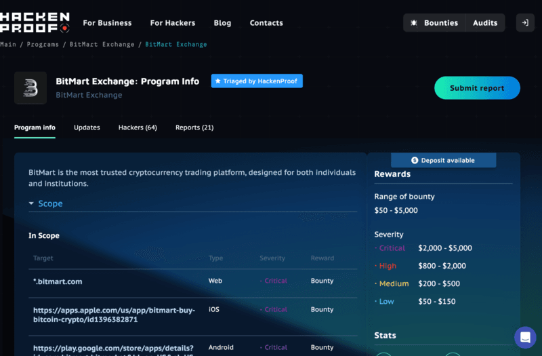The height and width of the screenshot is (356, 542).
Task: Select the Audits button
Action: tap(485, 23)
